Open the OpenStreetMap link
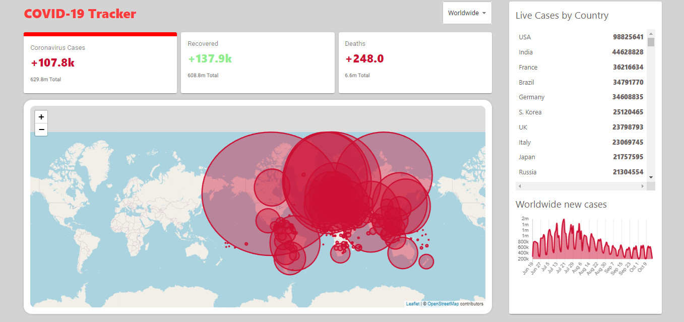The width and height of the screenshot is (684, 322). click(x=443, y=304)
